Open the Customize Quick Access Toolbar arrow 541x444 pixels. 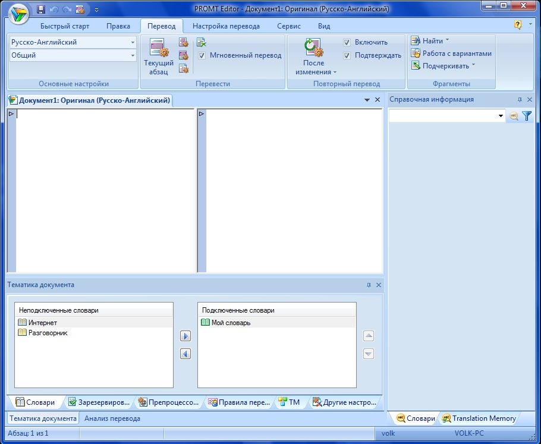click(96, 10)
